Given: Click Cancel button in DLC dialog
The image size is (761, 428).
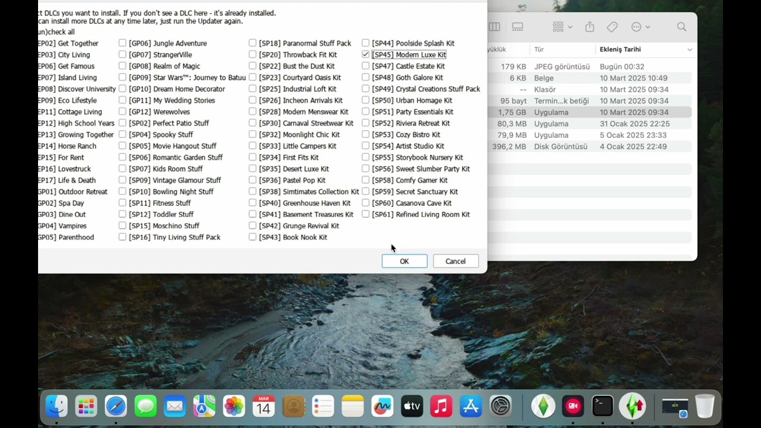Looking at the screenshot, I should tap(455, 261).
